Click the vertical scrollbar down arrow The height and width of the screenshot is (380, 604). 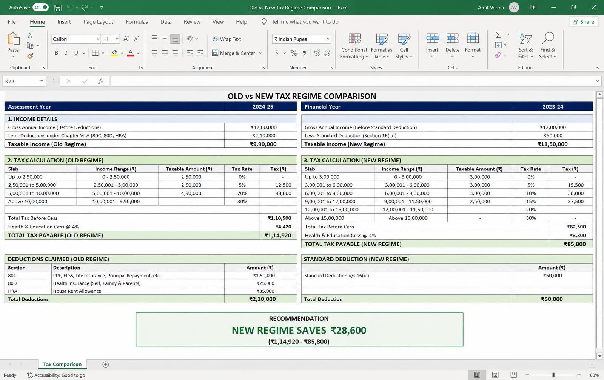599,356
